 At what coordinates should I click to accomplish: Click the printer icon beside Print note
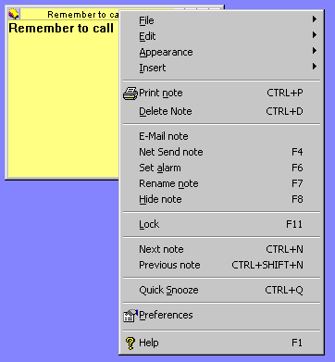tap(130, 94)
